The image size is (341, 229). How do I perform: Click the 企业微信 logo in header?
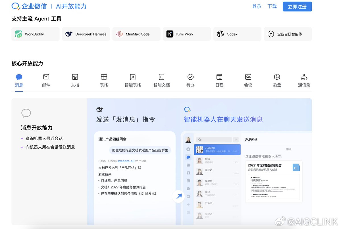pos(29,6)
